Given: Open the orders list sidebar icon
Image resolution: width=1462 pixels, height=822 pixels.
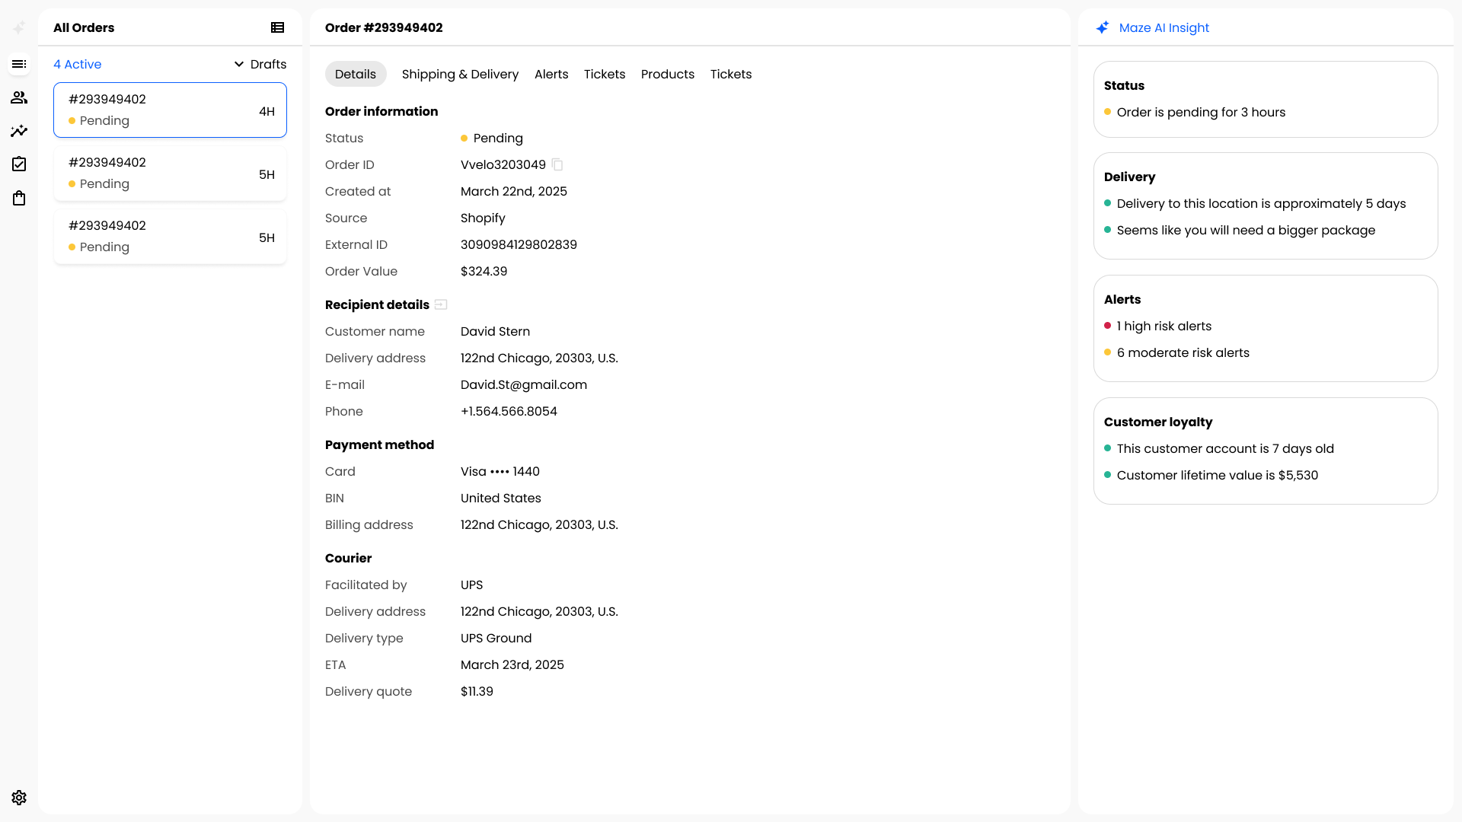Looking at the screenshot, I should coord(19,64).
